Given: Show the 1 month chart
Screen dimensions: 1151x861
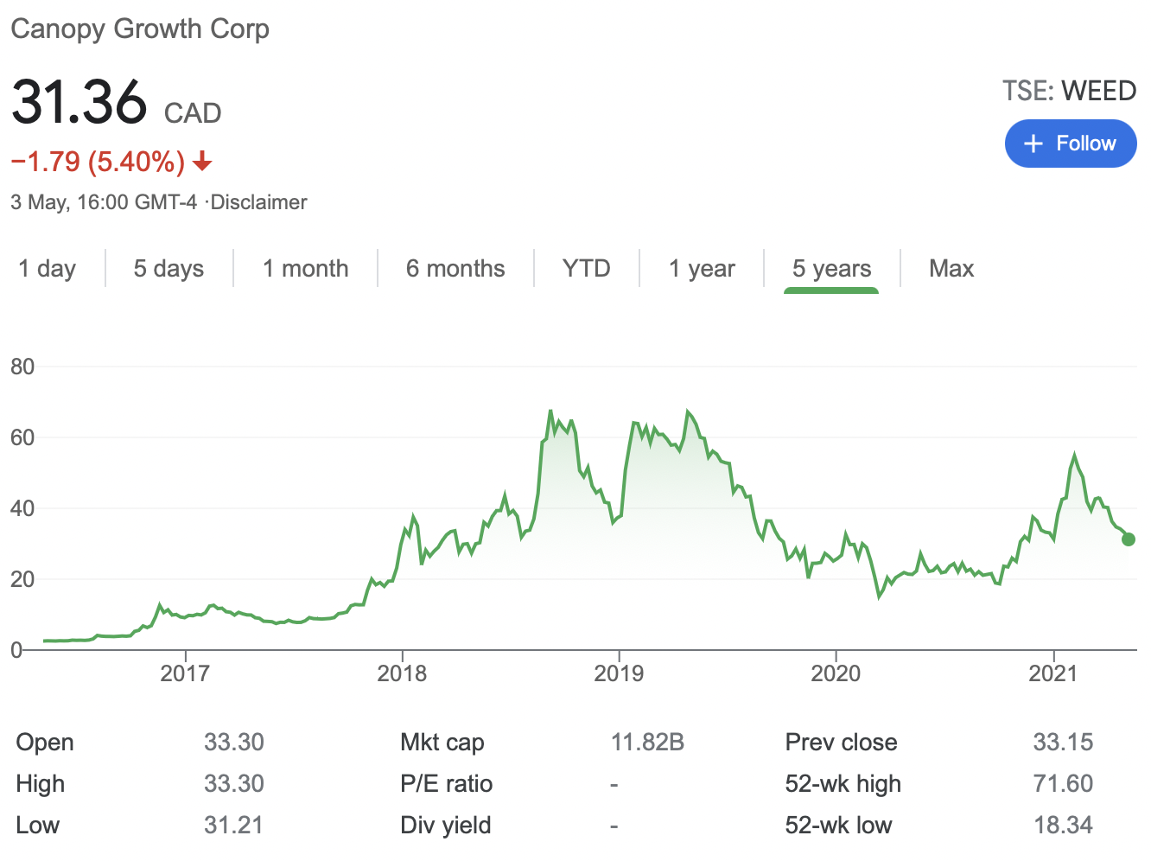Looking at the screenshot, I should tap(305, 269).
